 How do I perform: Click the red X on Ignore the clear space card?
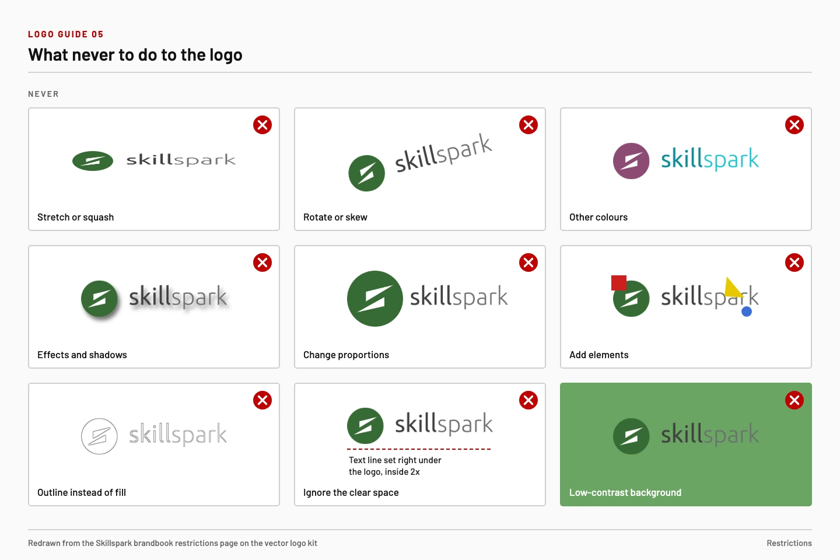pos(528,400)
